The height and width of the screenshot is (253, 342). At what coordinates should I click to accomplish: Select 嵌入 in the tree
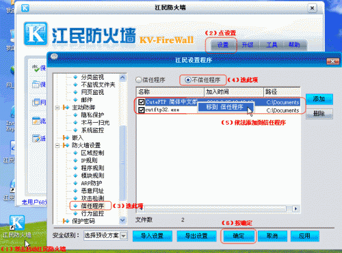77,138
